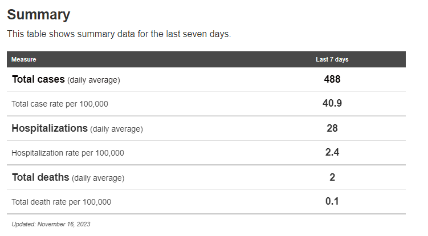Select the Last 7 days column header
This screenshot has height=236, width=428.
pyautogui.click(x=332, y=59)
